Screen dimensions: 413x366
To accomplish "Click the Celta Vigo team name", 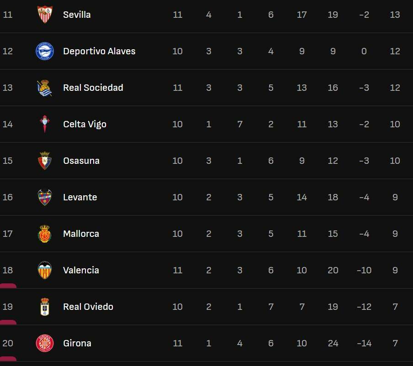I will (85, 124).
